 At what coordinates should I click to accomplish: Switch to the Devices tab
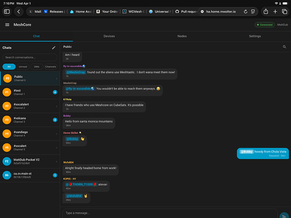click(109, 36)
